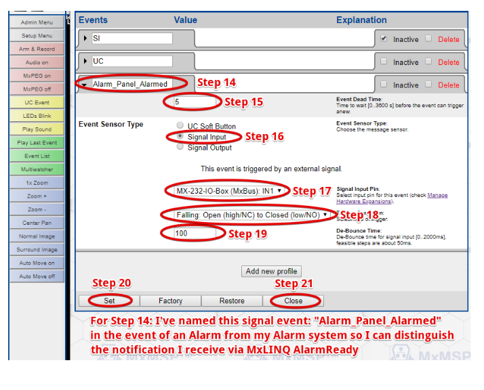Turn Auto Move off
The width and height of the screenshot is (484, 390).
pos(37,276)
